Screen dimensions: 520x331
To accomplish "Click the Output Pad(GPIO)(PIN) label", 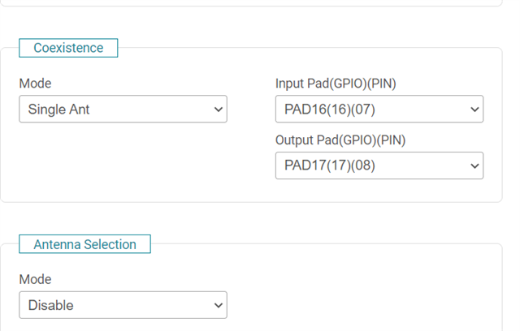I will [x=340, y=140].
